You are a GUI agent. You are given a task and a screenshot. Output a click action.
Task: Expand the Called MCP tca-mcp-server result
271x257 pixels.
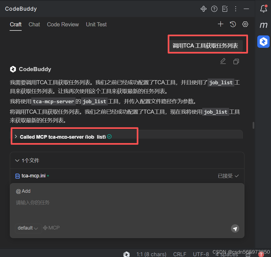[16, 137]
